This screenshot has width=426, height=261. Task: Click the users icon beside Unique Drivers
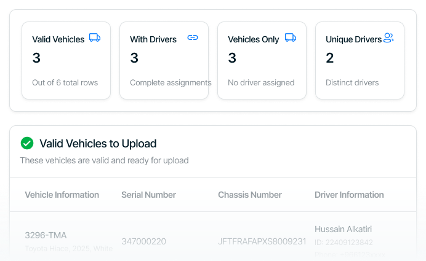tap(388, 37)
